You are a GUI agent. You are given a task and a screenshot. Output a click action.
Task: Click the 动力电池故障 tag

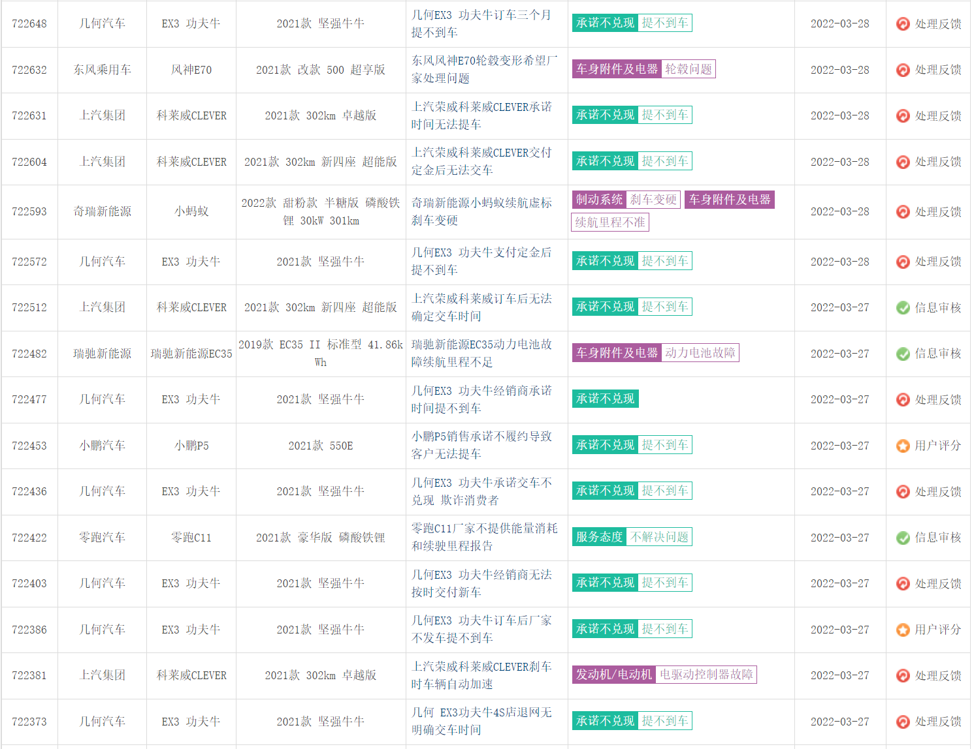[x=700, y=353]
